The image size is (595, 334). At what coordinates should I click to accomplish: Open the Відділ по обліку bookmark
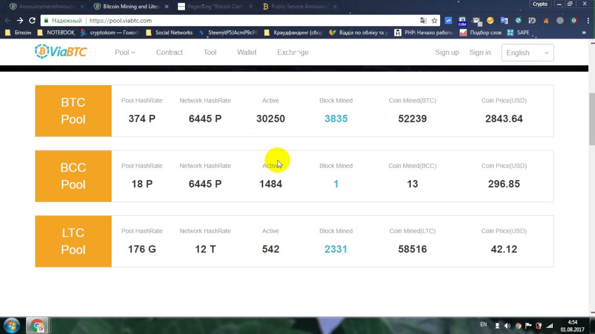[358, 32]
